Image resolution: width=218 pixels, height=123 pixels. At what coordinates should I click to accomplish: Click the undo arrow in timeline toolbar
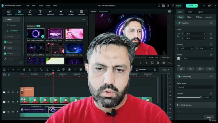(13, 70)
